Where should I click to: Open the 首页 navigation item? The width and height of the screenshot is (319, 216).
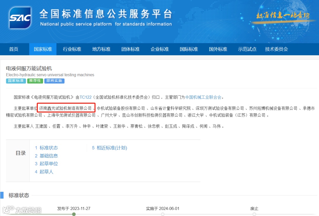(x=14, y=49)
